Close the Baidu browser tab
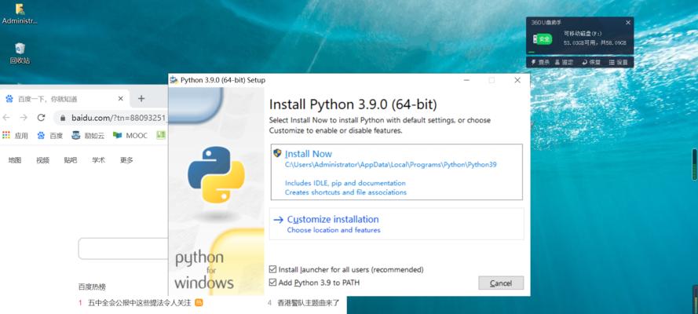This screenshot has height=314, width=698. 121,99
